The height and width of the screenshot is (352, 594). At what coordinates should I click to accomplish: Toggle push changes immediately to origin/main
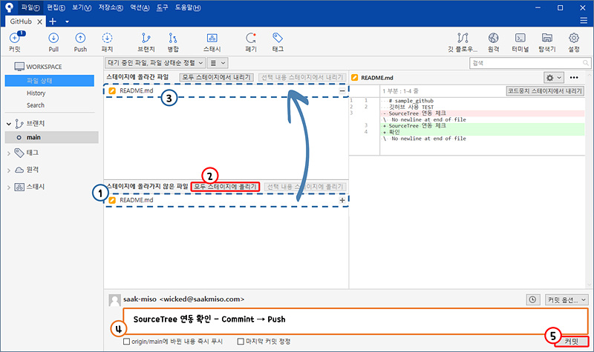point(126,342)
